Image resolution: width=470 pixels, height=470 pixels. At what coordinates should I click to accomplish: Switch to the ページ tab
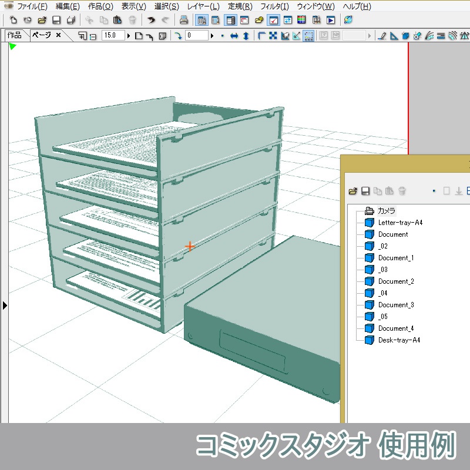coord(40,35)
